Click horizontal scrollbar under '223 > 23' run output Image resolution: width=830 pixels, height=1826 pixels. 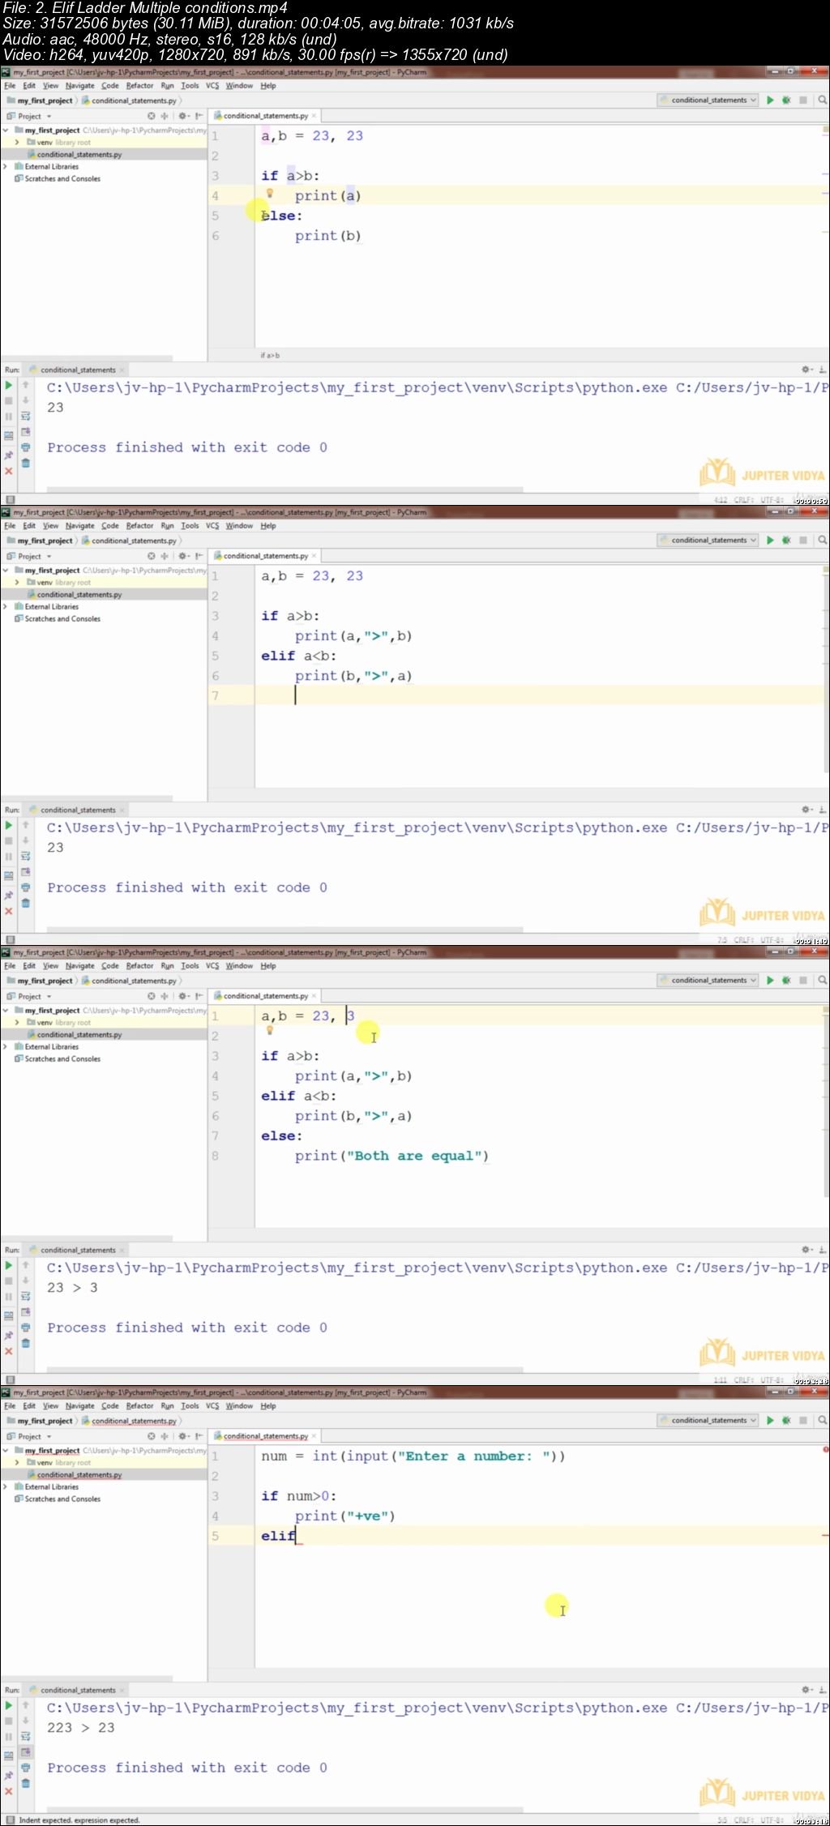pos(284,1809)
